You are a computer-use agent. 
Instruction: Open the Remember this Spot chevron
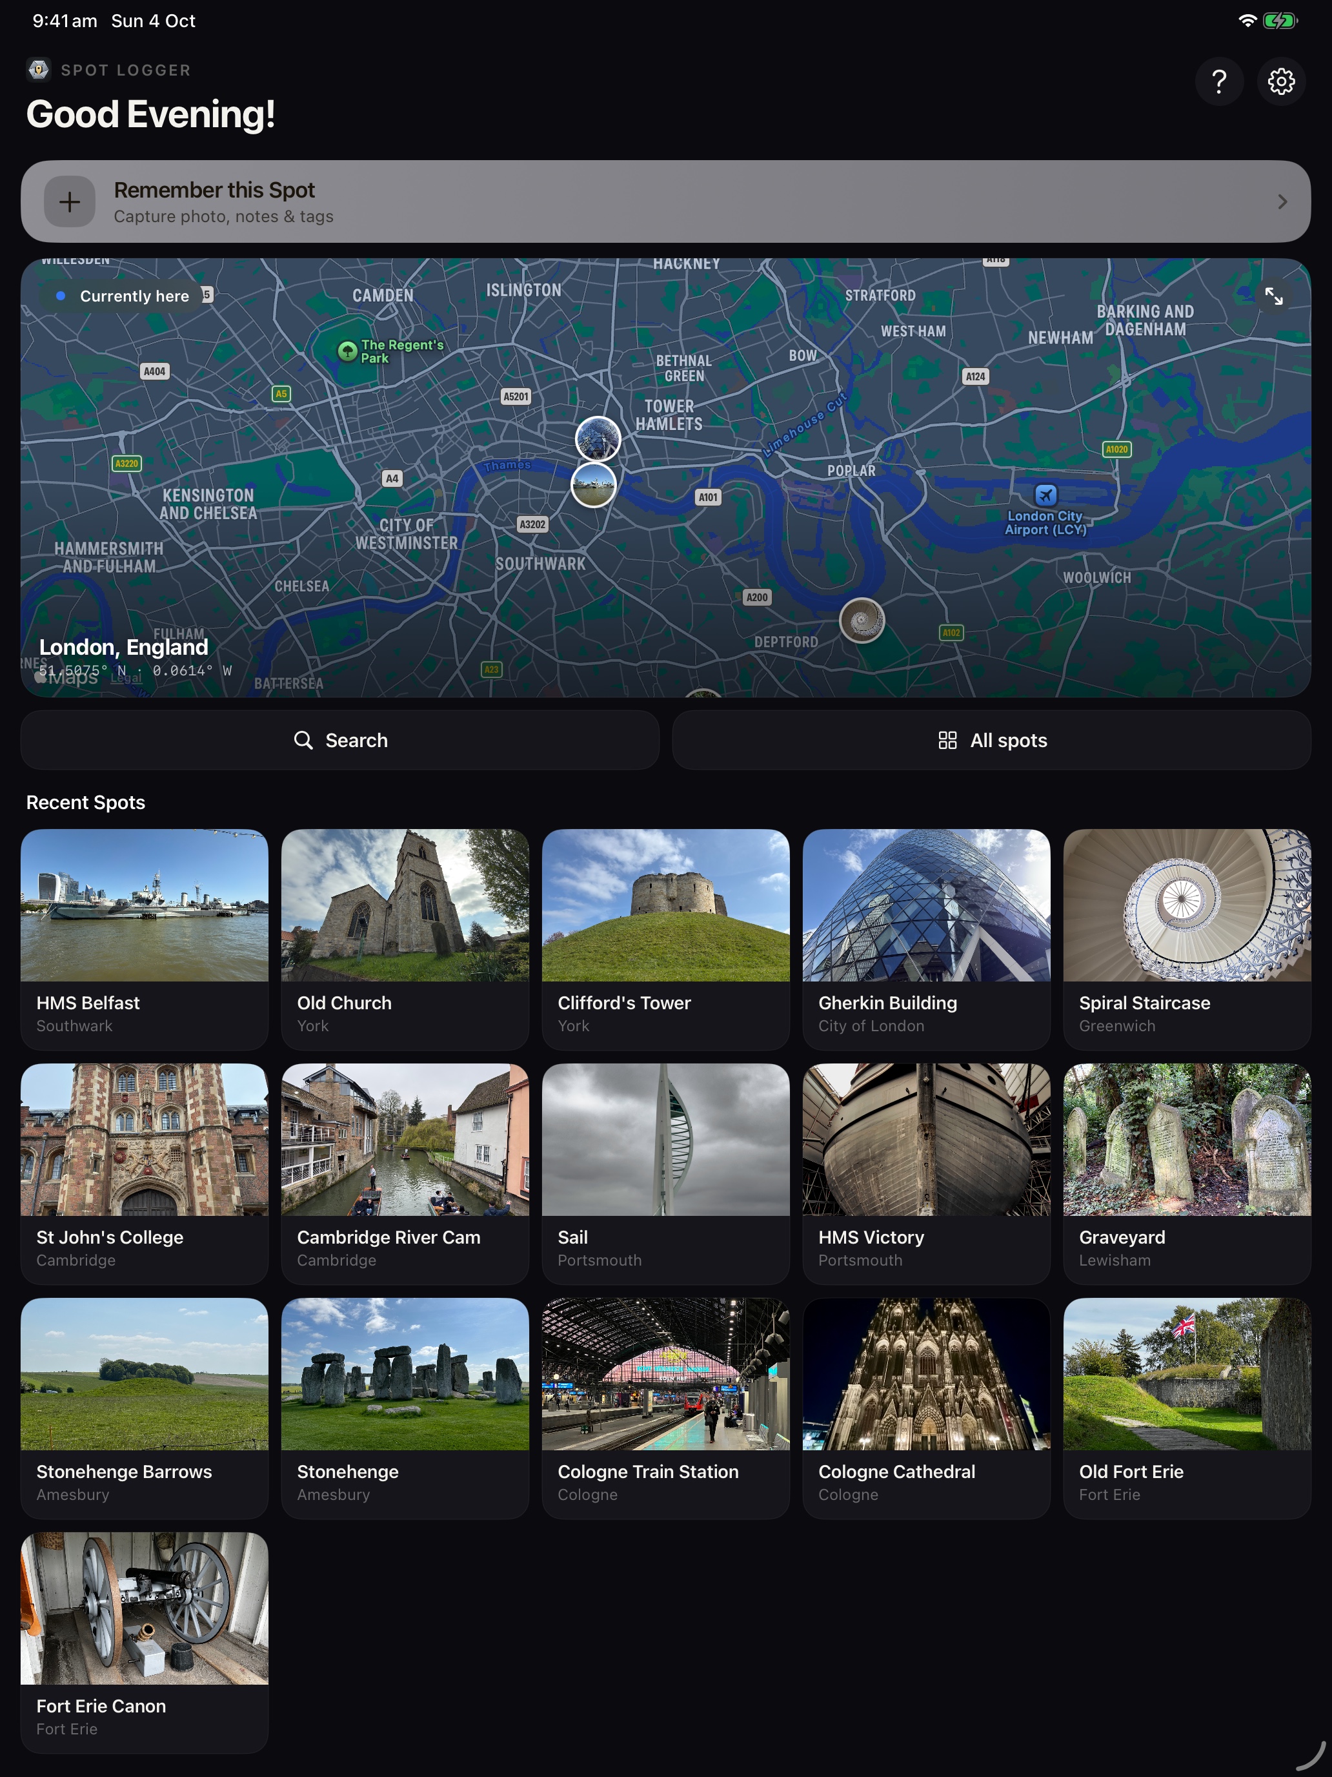(x=1282, y=201)
